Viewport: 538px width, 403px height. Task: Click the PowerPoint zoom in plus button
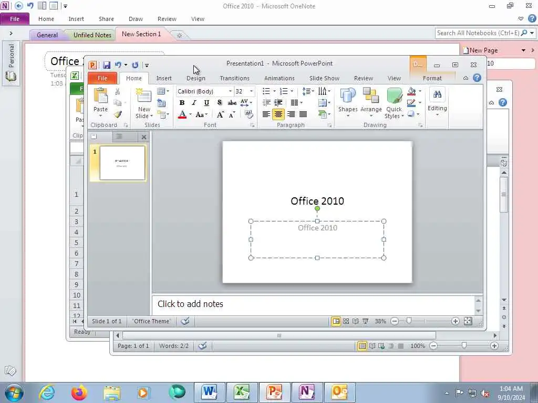point(456,321)
